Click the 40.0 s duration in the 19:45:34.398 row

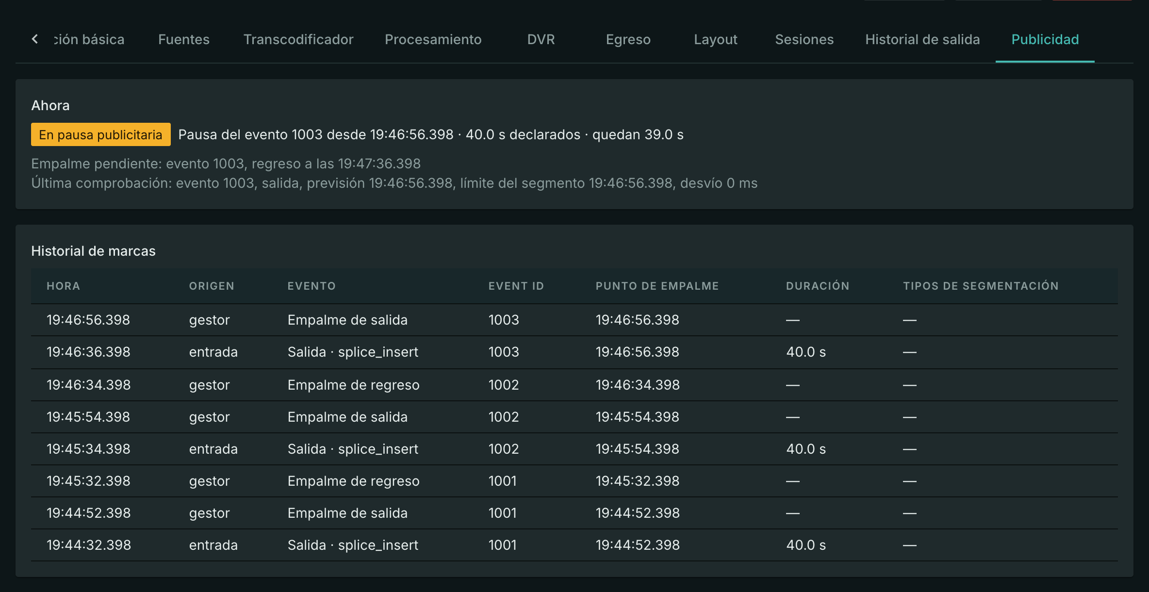coord(806,449)
